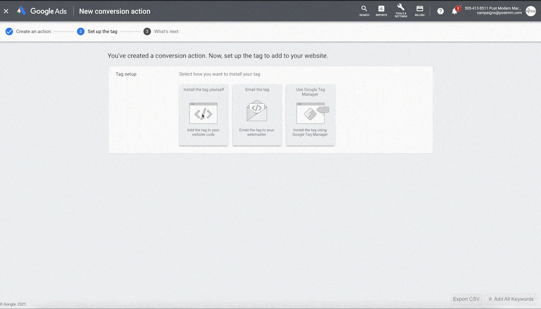This screenshot has height=309, width=541.
Task: View notifications via the bell icon
Action: point(455,11)
